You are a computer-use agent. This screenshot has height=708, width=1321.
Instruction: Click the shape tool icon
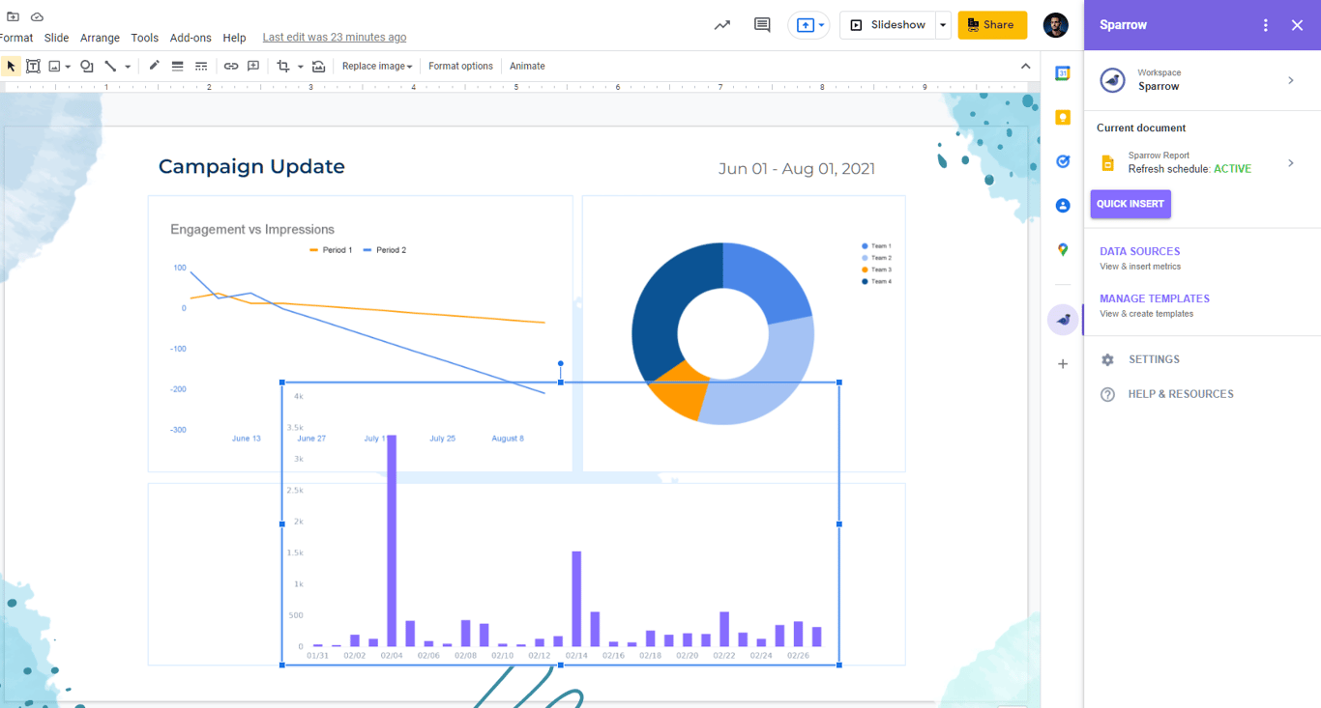(87, 66)
